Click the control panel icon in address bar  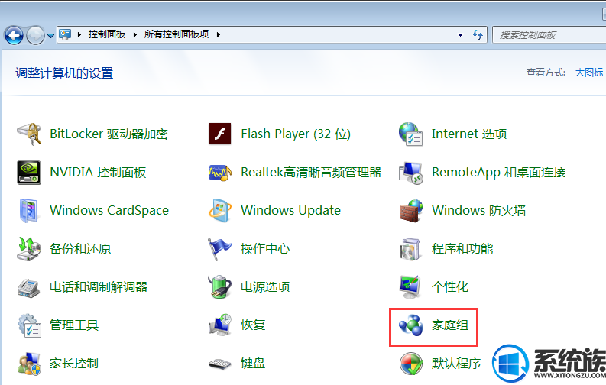pyautogui.click(x=65, y=34)
